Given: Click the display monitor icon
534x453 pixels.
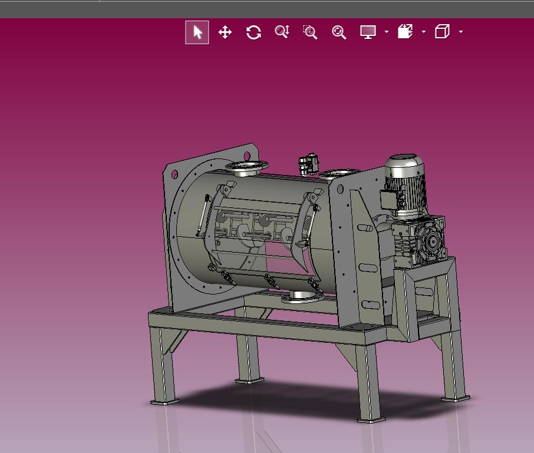Looking at the screenshot, I should tap(368, 32).
